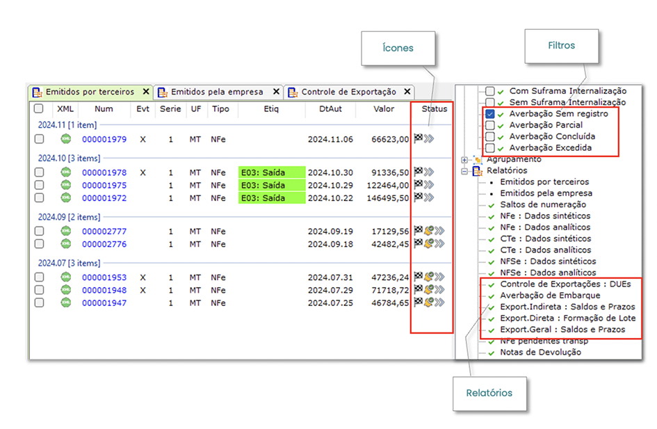657x429 pixels.
Task: Click the XML icon for note 000002776
Action: (65, 243)
